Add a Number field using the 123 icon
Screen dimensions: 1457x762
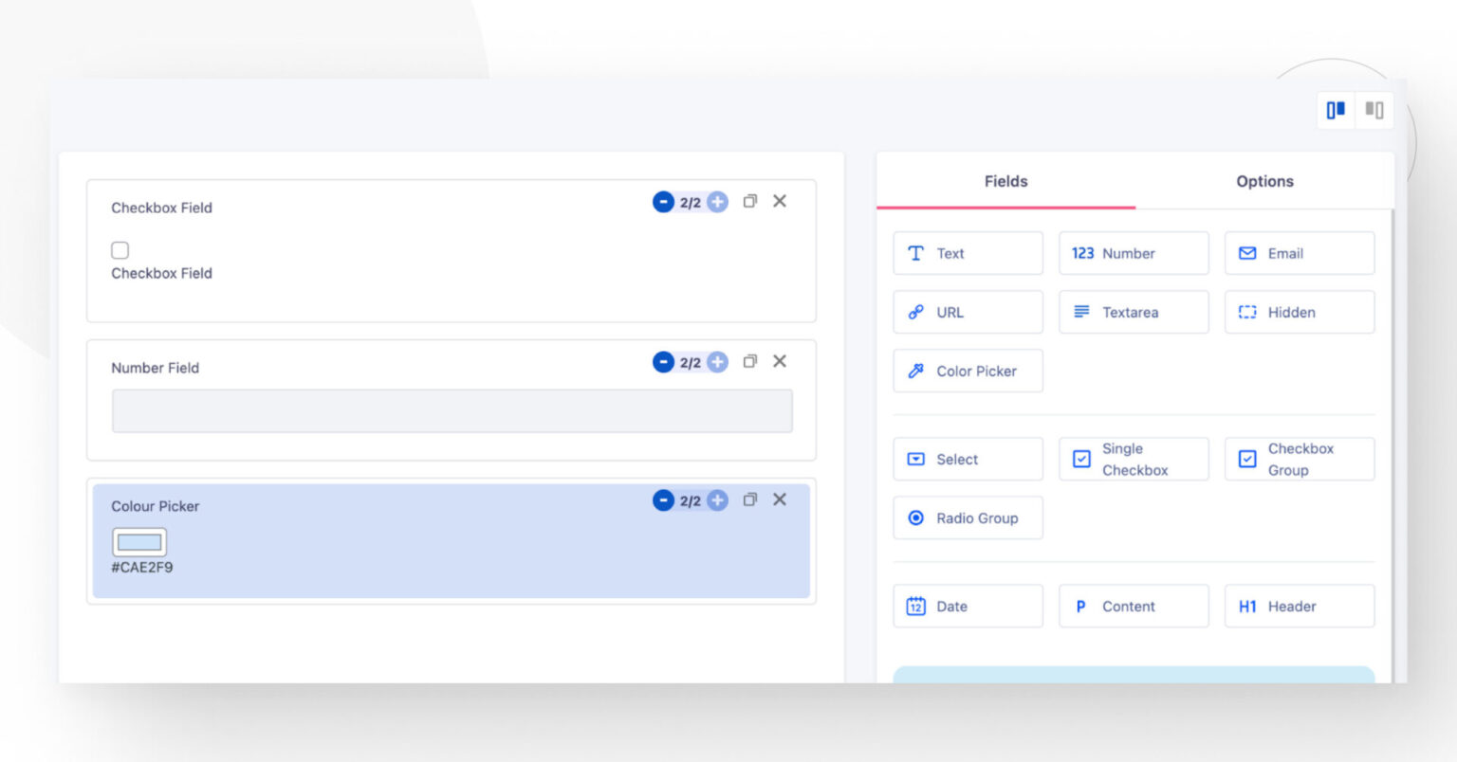pyautogui.click(x=1133, y=253)
